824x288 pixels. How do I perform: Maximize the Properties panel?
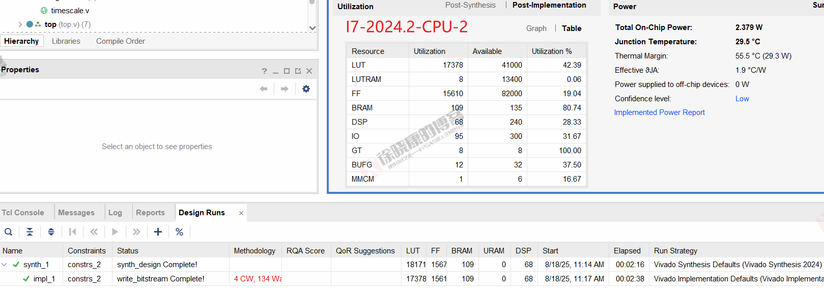click(287, 71)
